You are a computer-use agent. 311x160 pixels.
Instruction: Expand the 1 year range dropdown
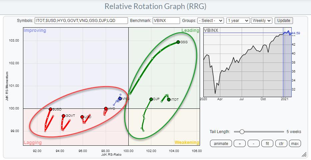coord(238,21)
